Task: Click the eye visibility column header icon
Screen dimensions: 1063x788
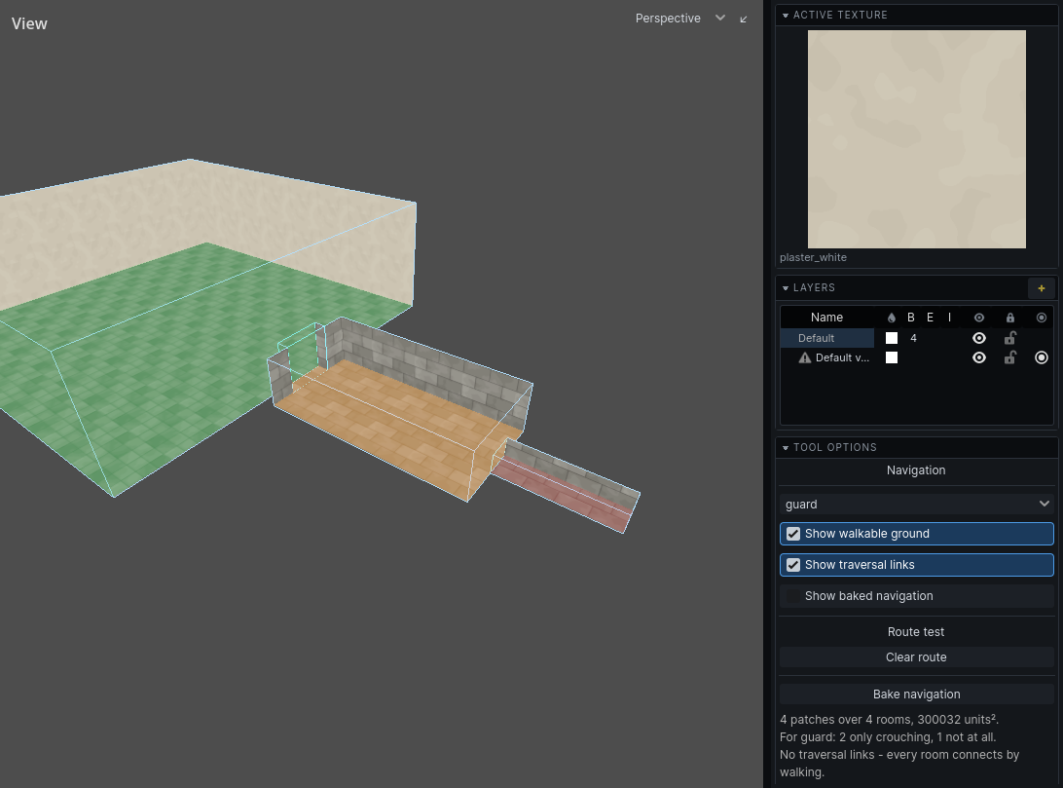Action: click(979, 318)
